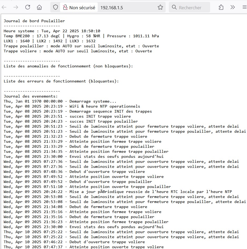Click the 'succes INIT trappe poulailler' entry
This screenshot has width=247, height=249.
point(71,122)
